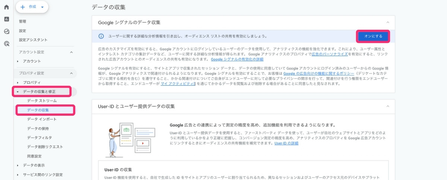Open the Home icon in left rail
Viewport: 447px width, 180px height.
click(x=6, y=7)
